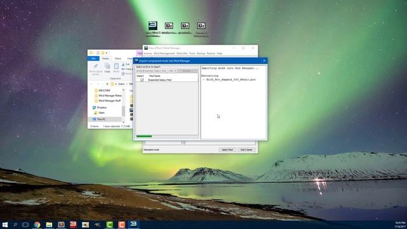The height and width of the screenshot is (229, 407).
Task: Open taskbar search
Action: (x=15, y=225)
